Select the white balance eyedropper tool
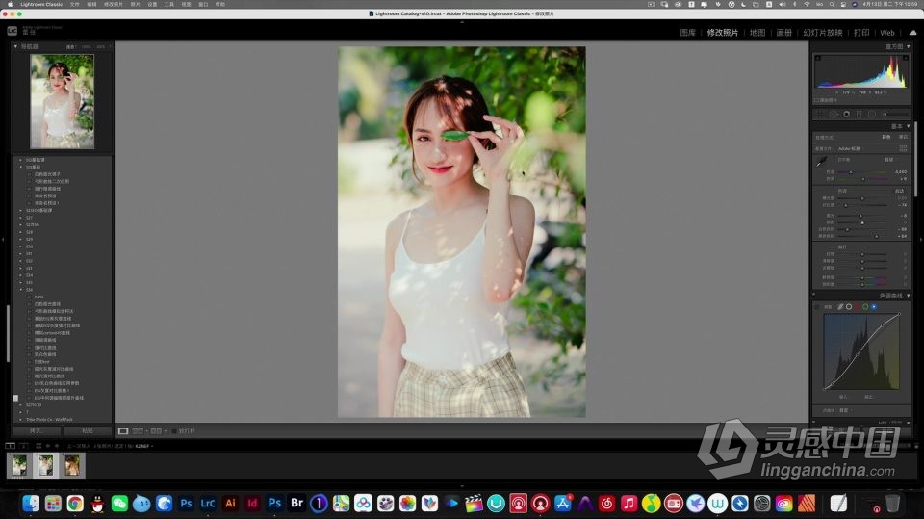This screenshot has width=924, height=519. coord(822,161)
